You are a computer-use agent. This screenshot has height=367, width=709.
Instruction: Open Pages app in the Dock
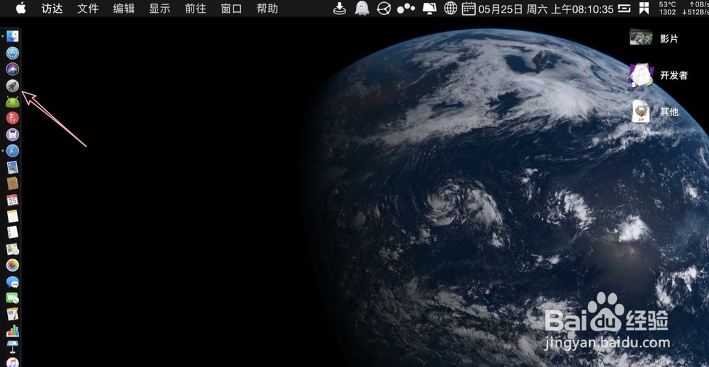12,314
